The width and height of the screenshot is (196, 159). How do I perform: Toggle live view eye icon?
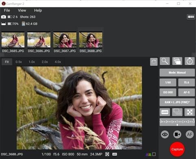(x=165, y=134)
